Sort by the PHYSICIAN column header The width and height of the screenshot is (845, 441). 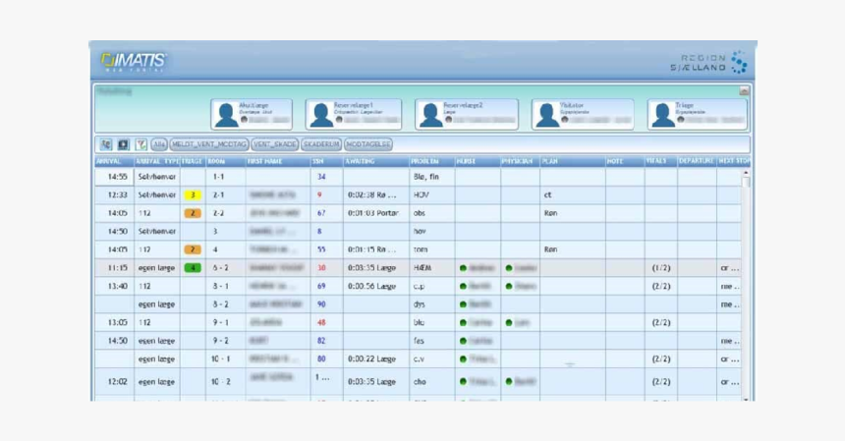point(520,161)
